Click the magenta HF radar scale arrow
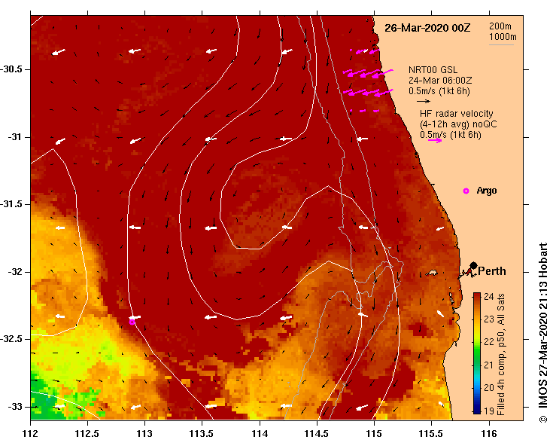 point(435,141)
